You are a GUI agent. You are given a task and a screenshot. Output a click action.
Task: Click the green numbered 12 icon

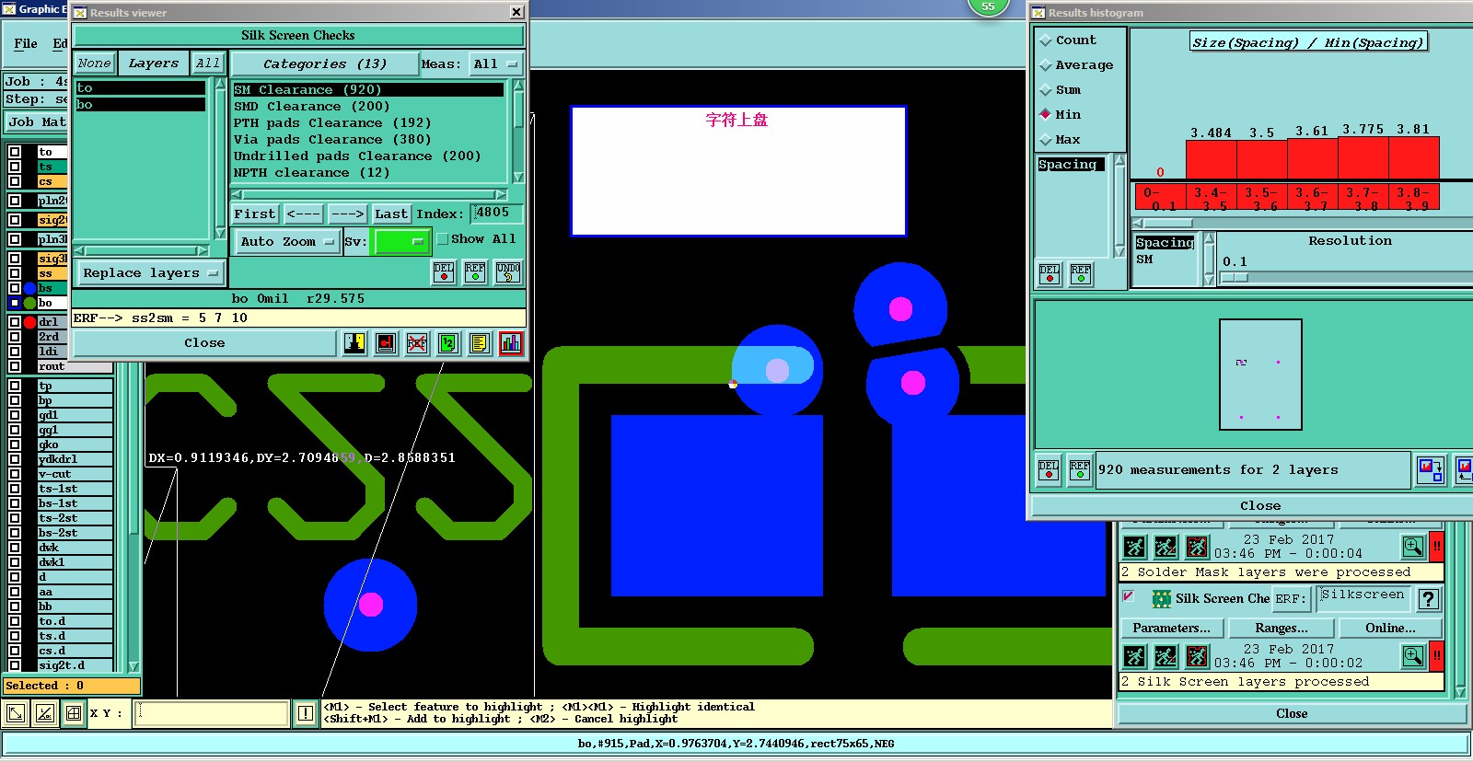pyautogui.click(x=448, y=343)
